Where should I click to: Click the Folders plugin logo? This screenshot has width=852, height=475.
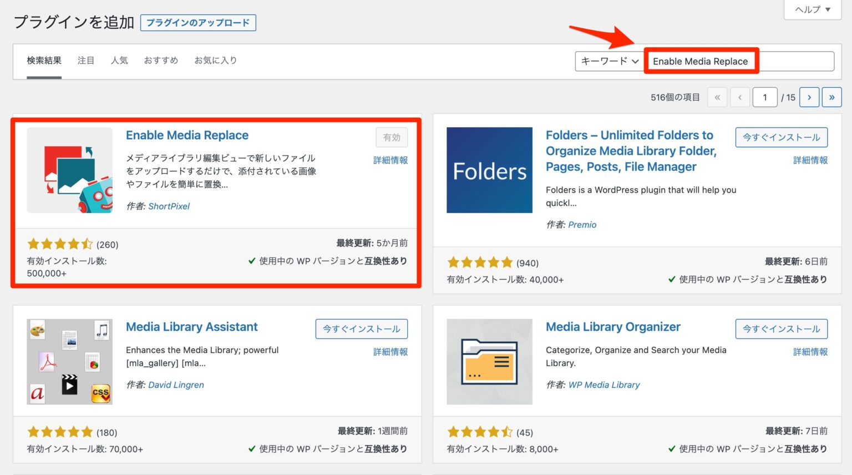(489, 170)
